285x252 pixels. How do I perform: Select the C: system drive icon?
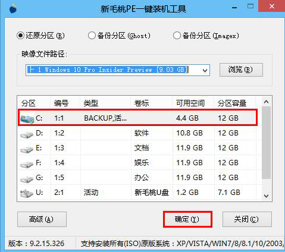pyautogui.click(x=27, y=119)
